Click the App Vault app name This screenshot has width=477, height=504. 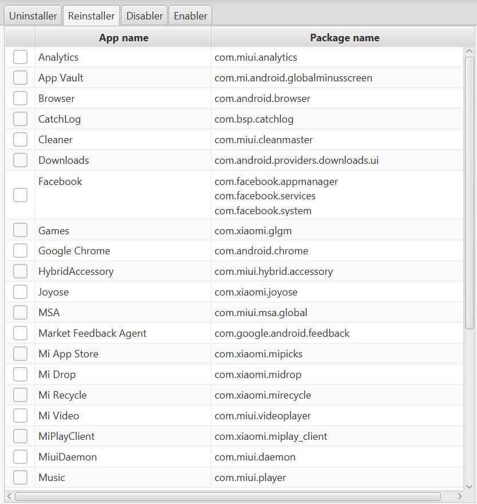[x=61, y=78]
